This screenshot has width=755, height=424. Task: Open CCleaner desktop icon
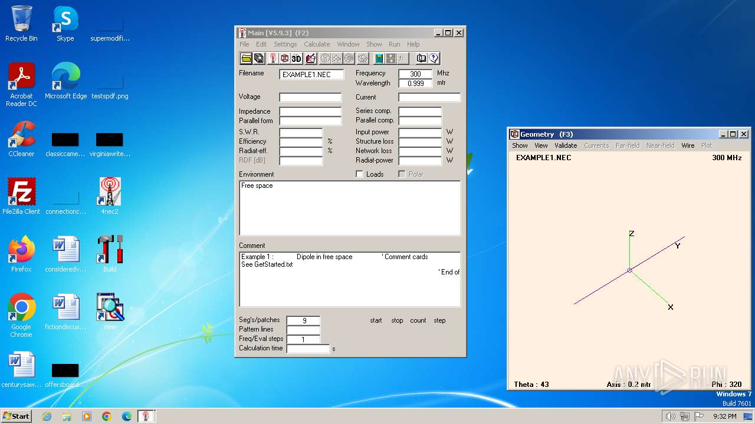tap(21, 139)
